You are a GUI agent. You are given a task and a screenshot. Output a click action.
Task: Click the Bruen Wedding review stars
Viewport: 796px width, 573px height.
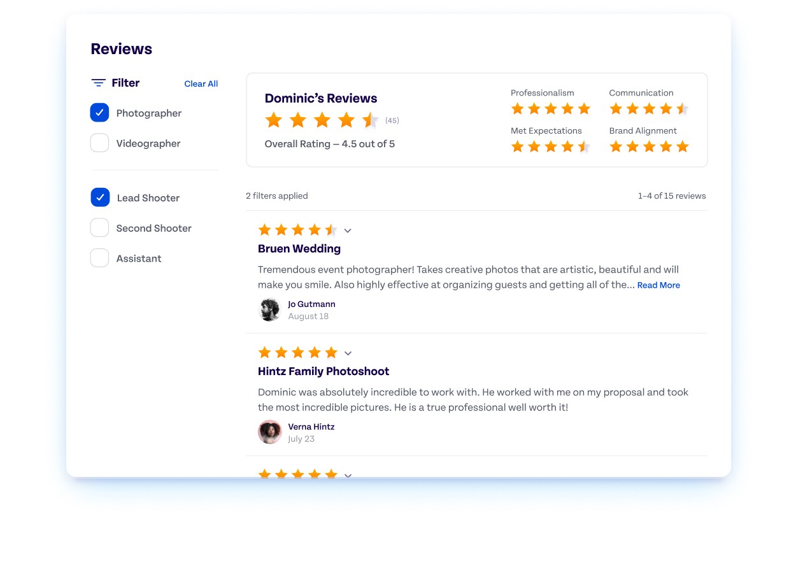297,230
